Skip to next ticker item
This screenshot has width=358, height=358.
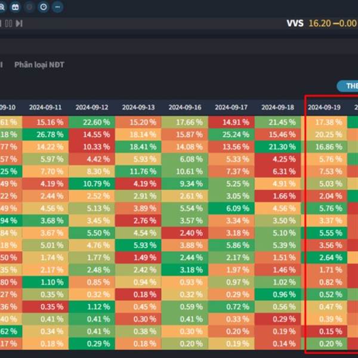coord(19,23)
